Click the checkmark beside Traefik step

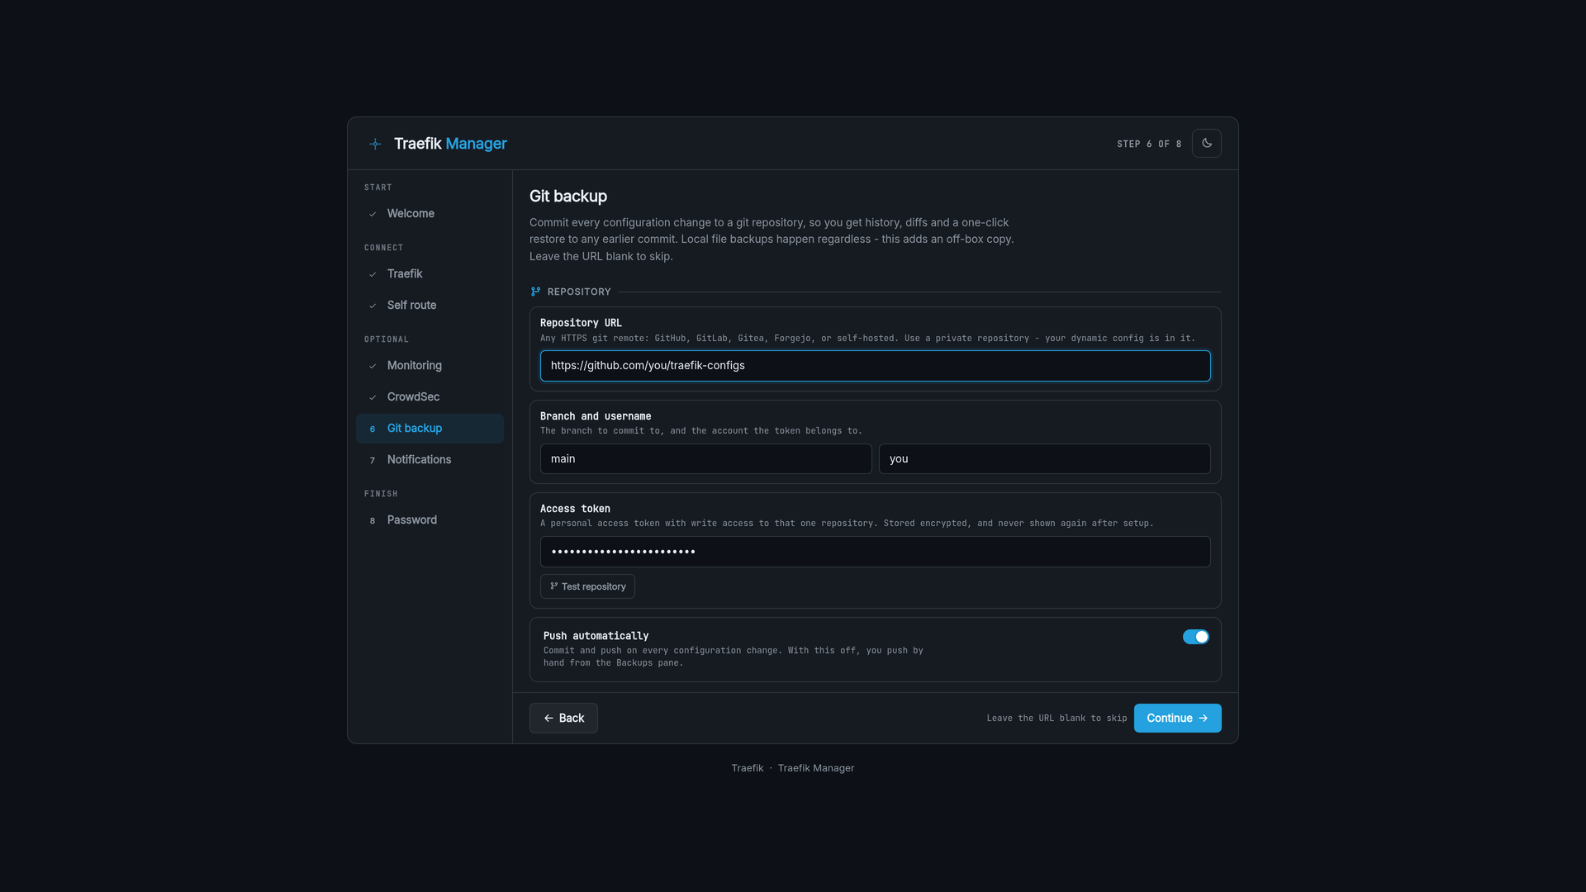(x=373, y=274)
